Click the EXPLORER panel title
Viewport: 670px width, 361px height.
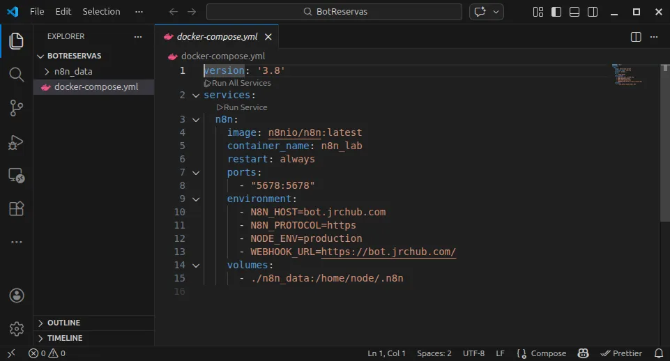[x=66, y=36]
